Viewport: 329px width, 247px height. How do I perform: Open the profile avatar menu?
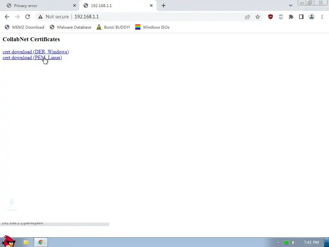click(312, 17)
